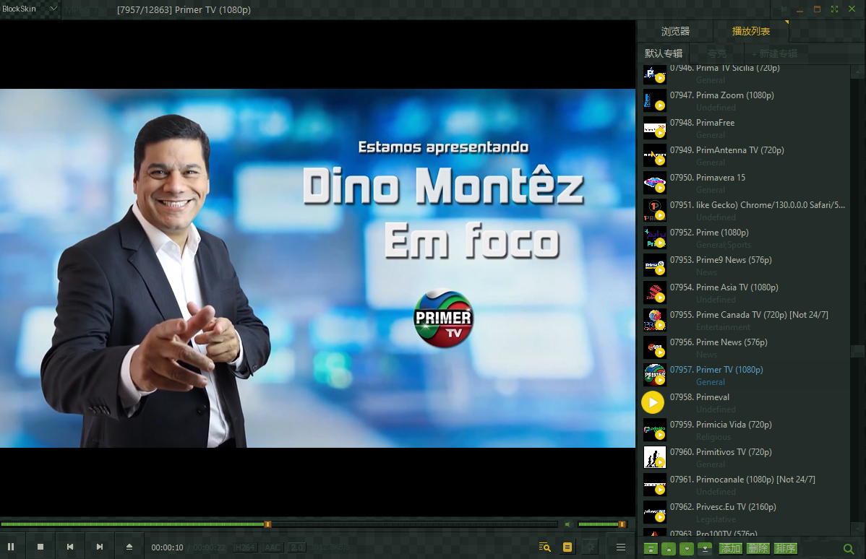Viewport: 866px width, 559px height.
Task: Click the 添加 add button
Action: pos(731,548)
